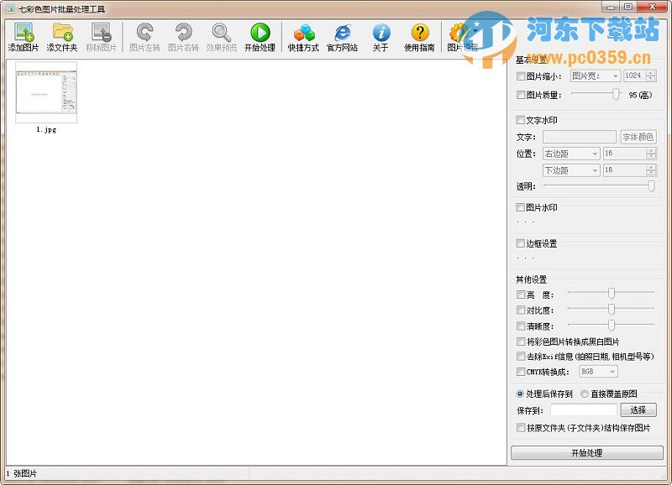Click the 添加图片 add image icon

[x=23, y=35]
